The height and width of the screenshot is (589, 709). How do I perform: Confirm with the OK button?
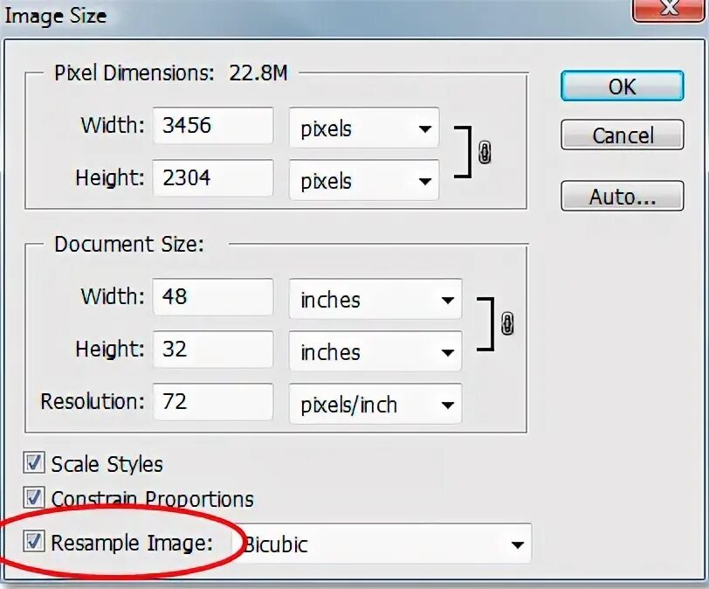[x=623, y=86]
